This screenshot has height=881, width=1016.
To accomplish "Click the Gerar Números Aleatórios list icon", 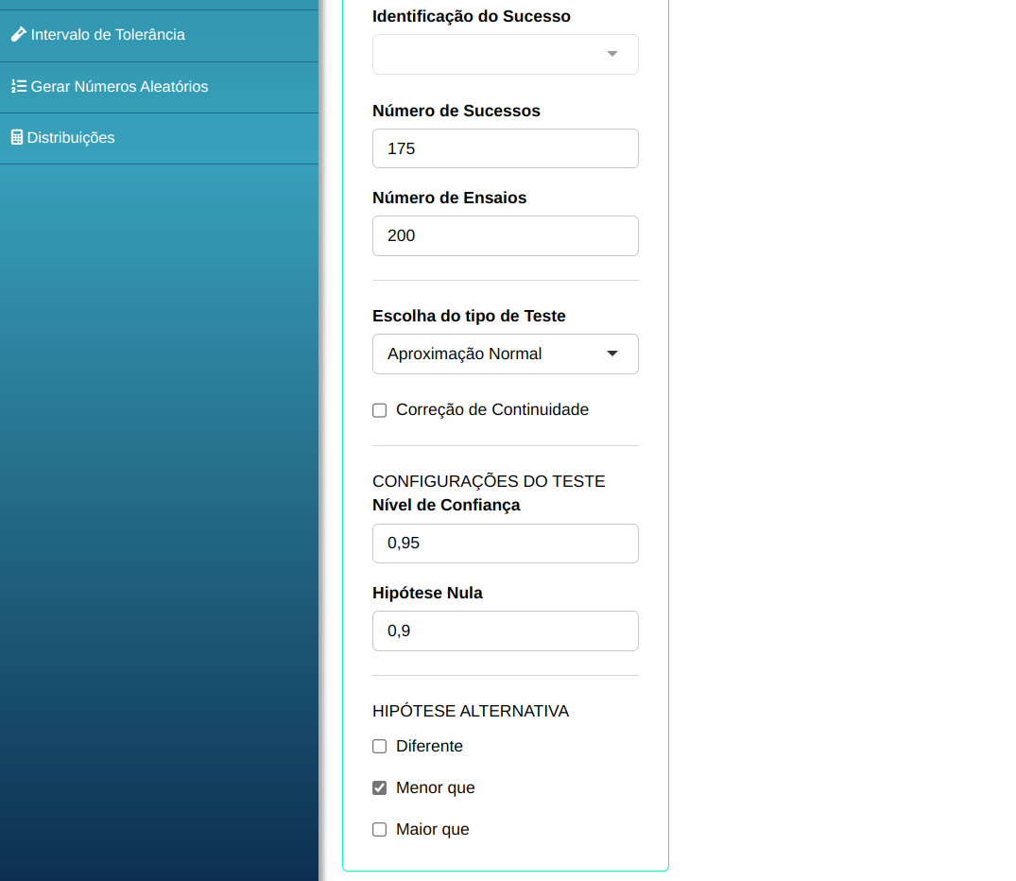I will (x=18, y=86).
